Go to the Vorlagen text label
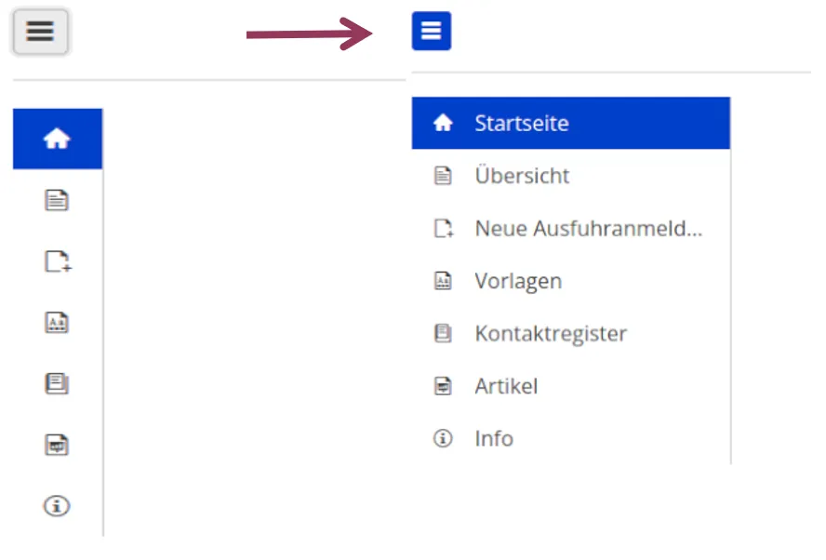826x560 pixels. [518, 281]
